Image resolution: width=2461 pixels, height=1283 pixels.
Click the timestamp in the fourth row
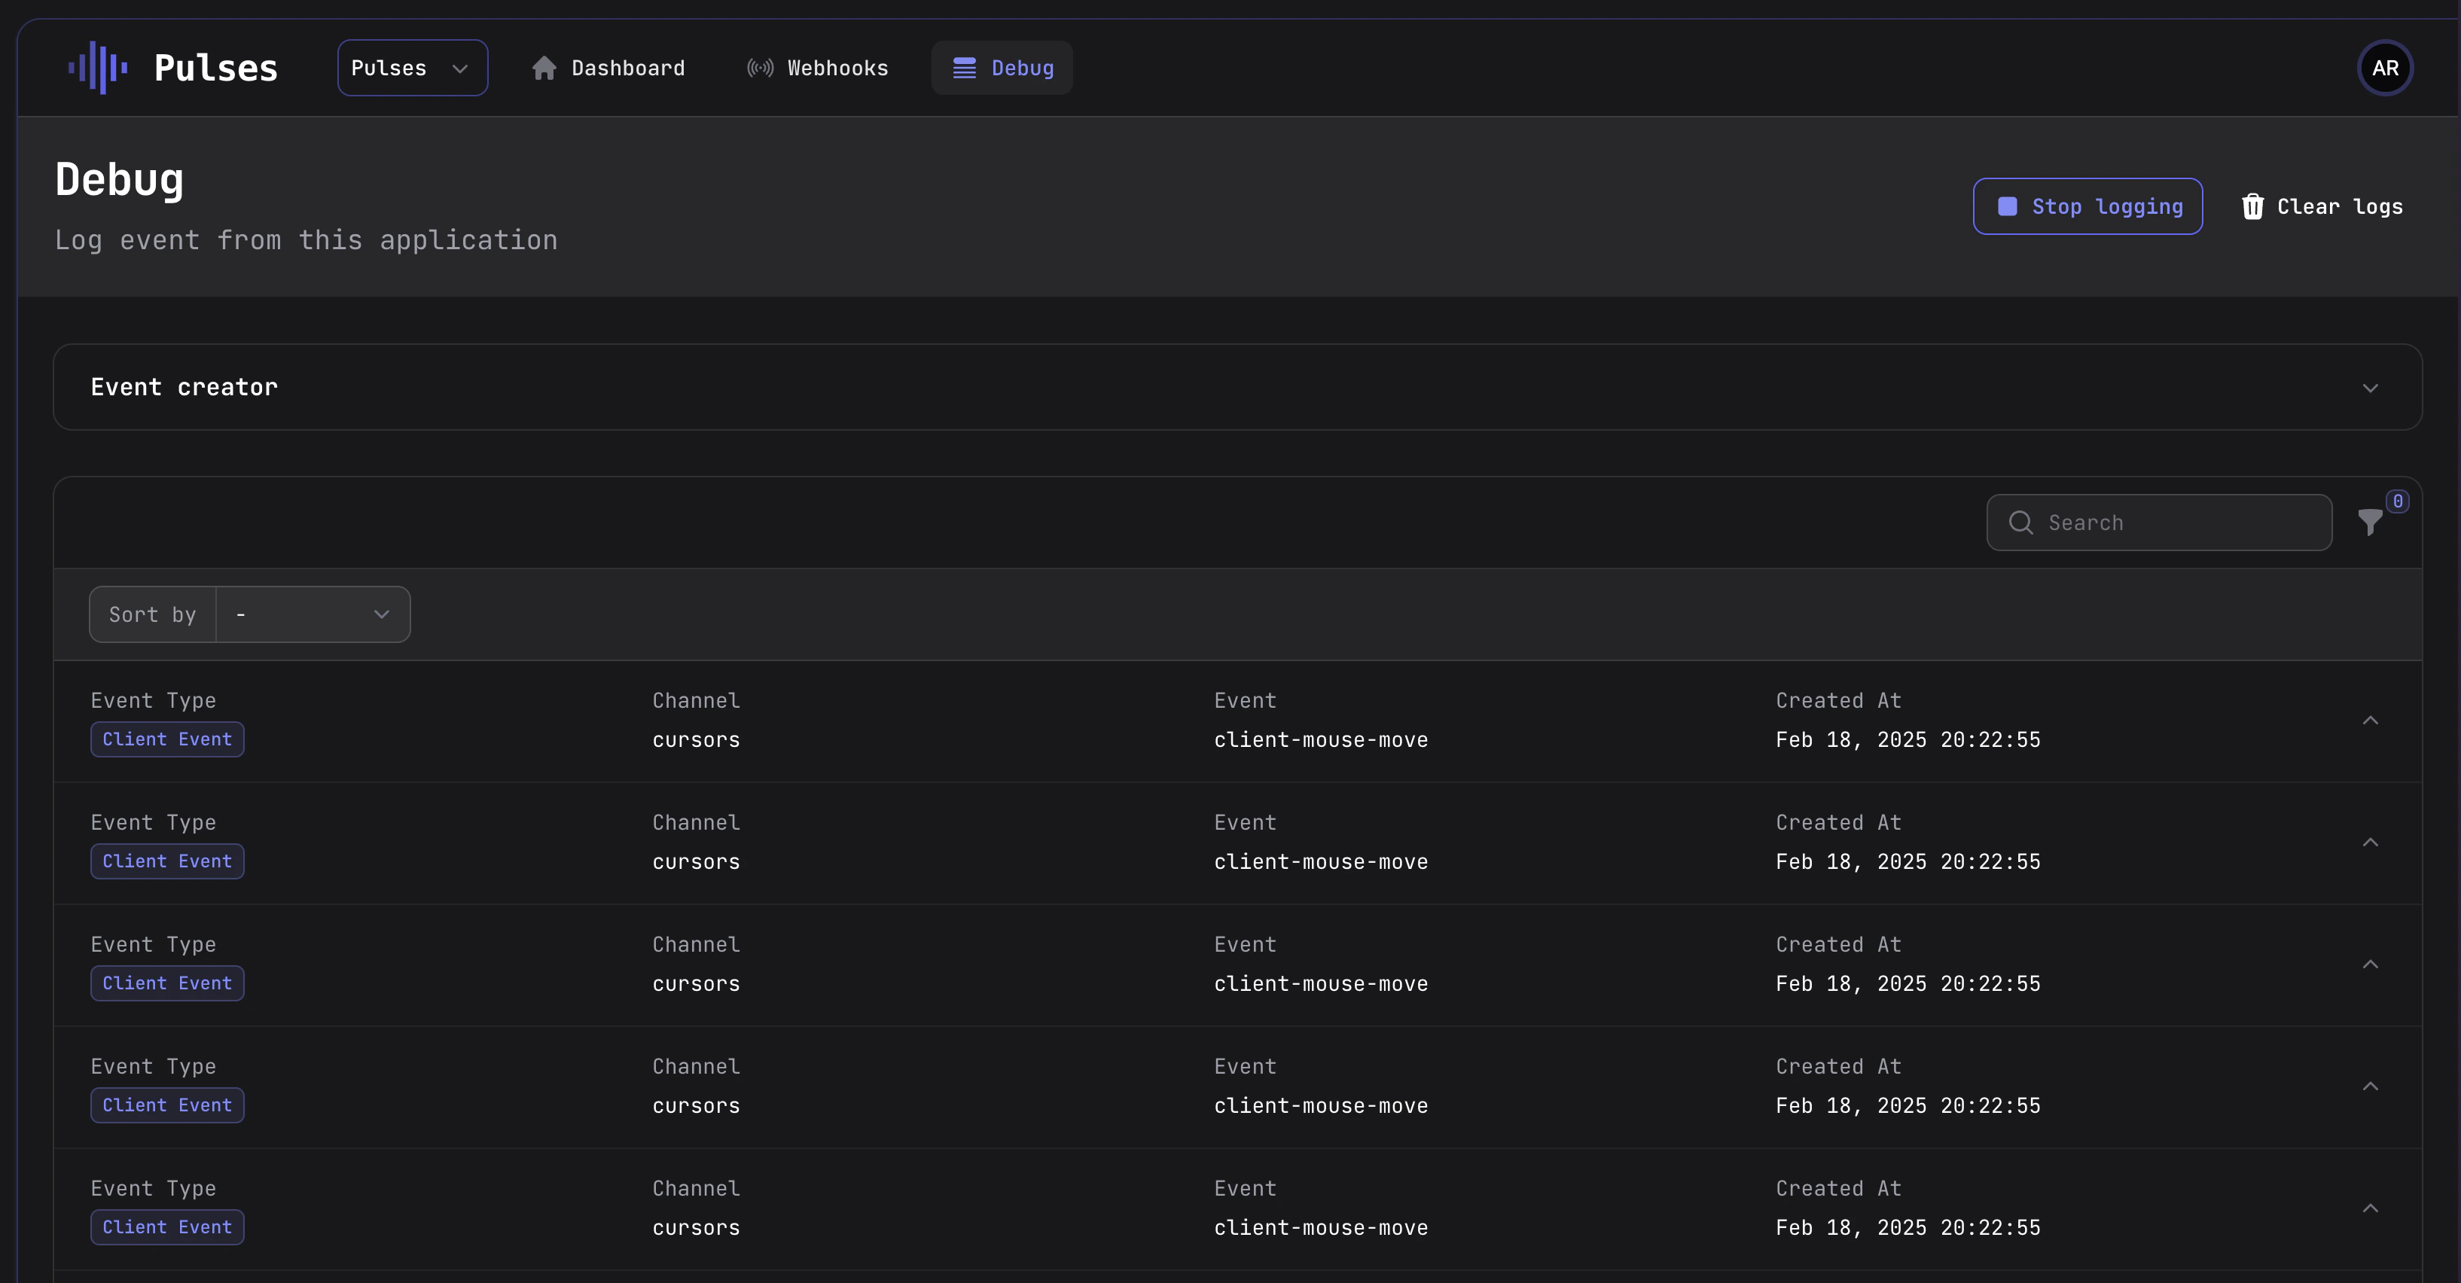[x=1908, y=1105]
